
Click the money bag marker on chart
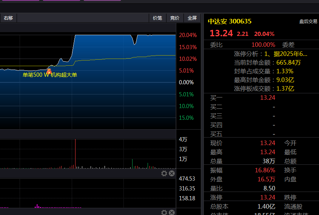tap(49, 71)
